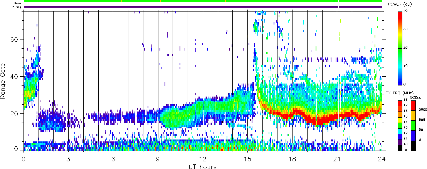Click the NOISE legend title
Viewport: 427px width, 169px height.
(x=415, y=97)
